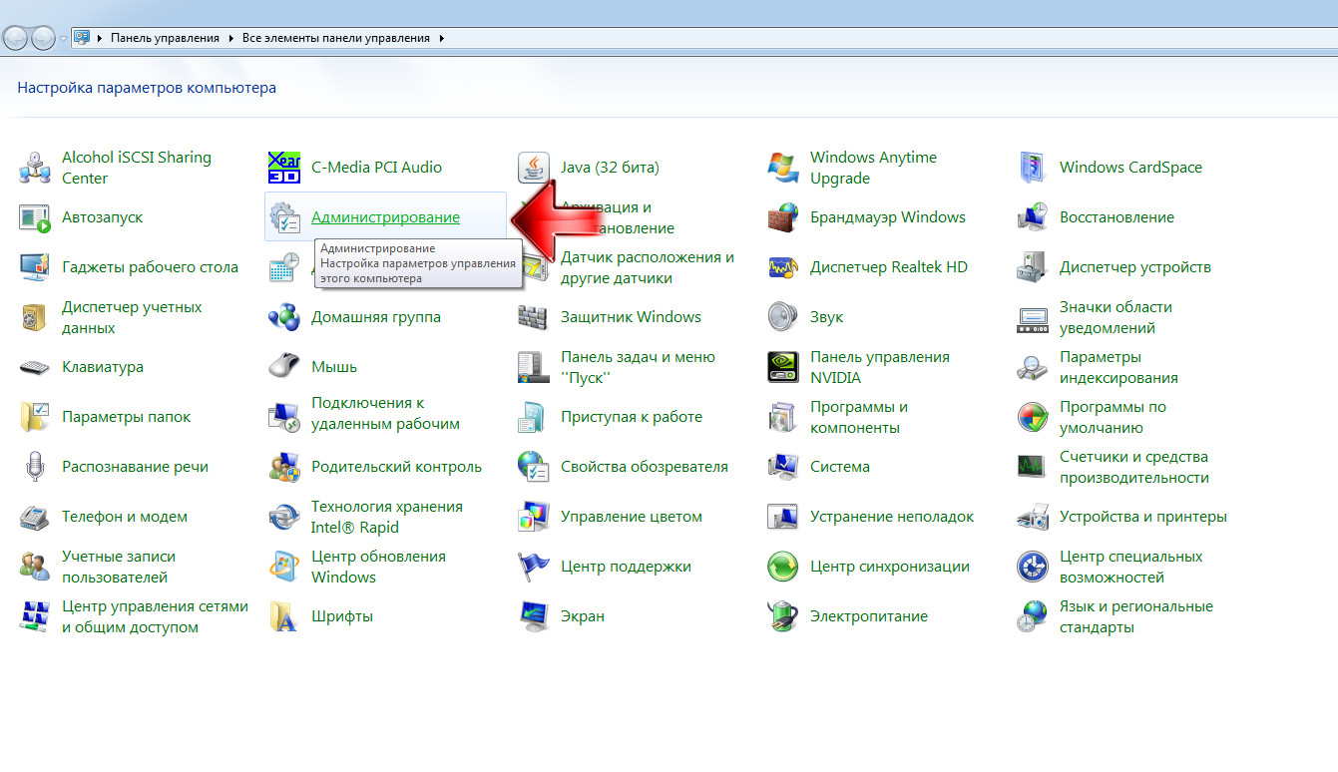Open Центр управления сетями и общим доступом
1338x772 pixels.
[x=155, y=616]
